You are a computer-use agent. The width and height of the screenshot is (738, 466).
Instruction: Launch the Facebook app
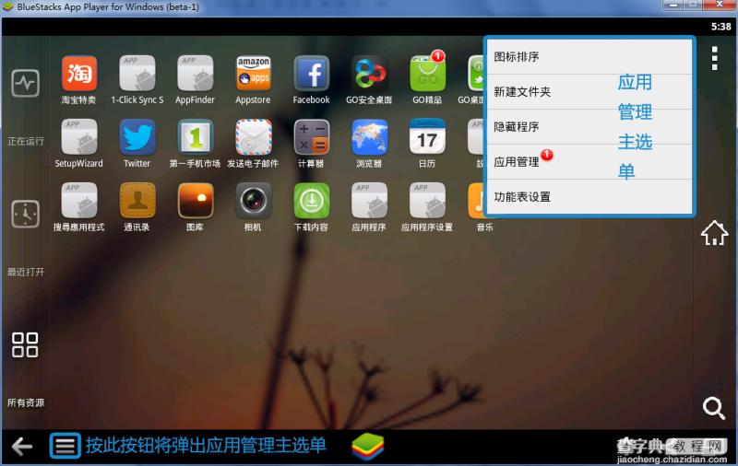(311, 74)
